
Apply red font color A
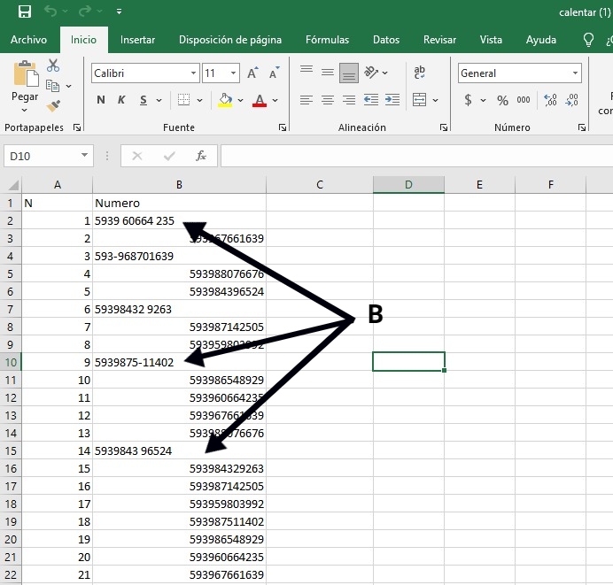coord(260,100)
